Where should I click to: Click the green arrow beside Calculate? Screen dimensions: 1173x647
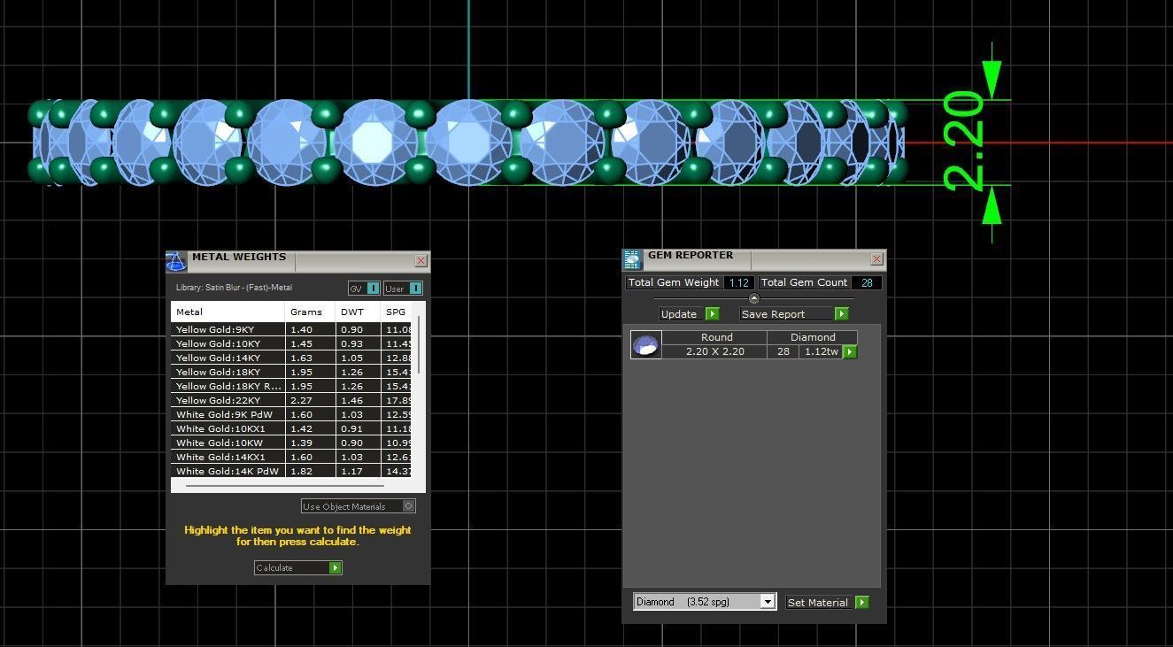click(x=336, y=568)
